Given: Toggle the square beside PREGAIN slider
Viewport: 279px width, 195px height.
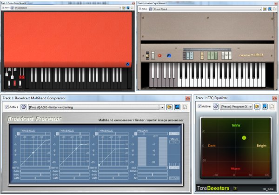Looking at the screenshot, I should point(135,134).
